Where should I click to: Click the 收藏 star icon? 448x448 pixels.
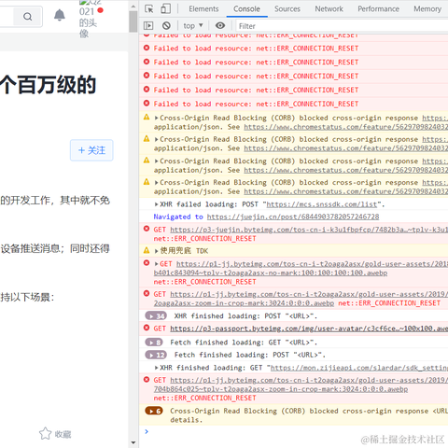pyautogui.click(x=45, y=433)
